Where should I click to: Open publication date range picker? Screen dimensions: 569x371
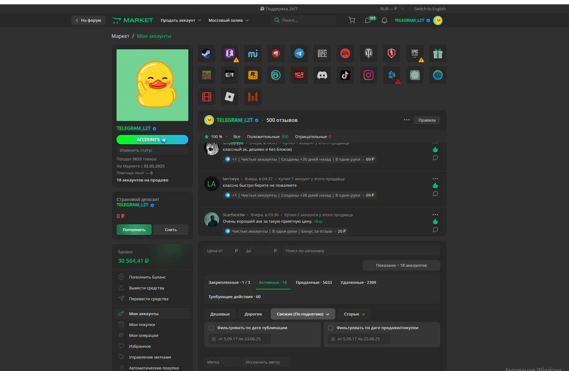click(x=240, y=339)
